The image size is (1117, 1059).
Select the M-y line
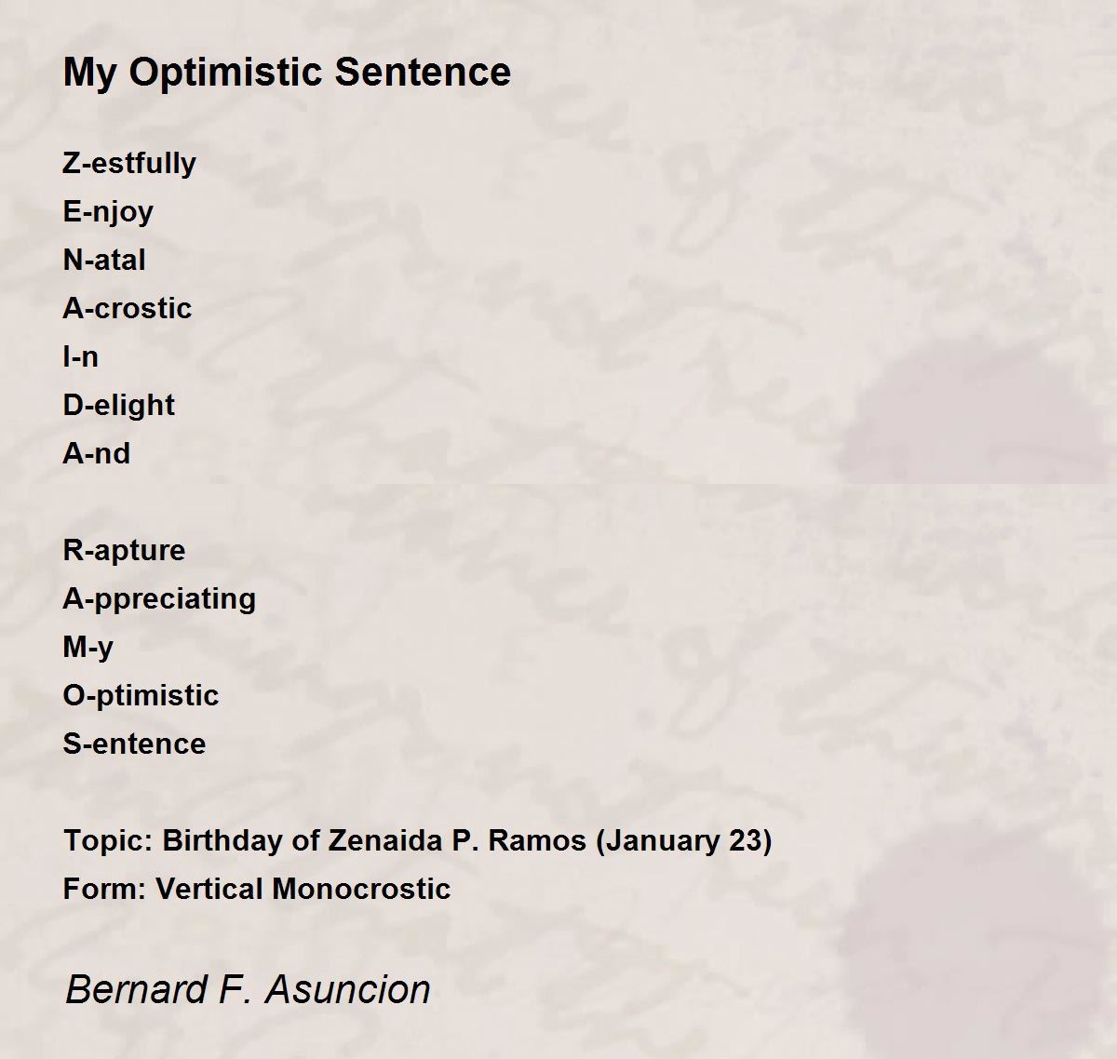pos(88,648)
